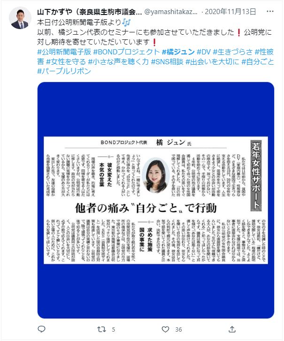Open the #パープルリボン hashtag
Screen dimensions: 284x341
point(64,71)
